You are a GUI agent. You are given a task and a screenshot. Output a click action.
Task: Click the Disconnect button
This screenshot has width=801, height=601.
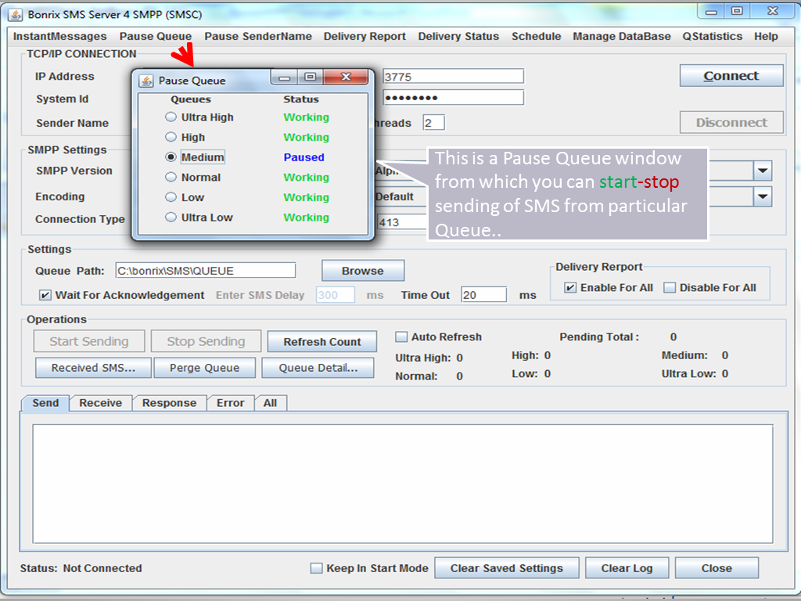[x=731, y=123]
